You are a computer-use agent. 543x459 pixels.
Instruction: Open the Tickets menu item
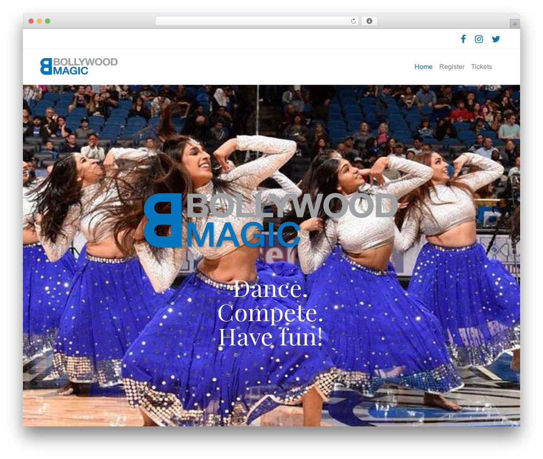481,66
